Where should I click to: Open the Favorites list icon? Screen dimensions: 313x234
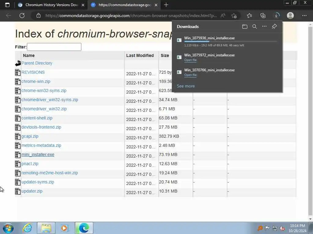[x=249, y=16]
